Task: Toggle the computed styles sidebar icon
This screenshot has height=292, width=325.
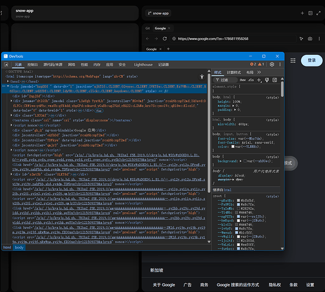Action: coord(275,80)
